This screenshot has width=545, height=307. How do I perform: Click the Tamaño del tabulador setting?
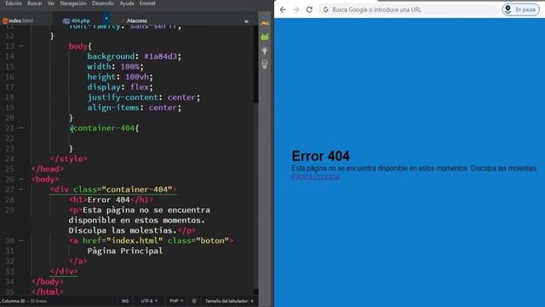(229, 301)
